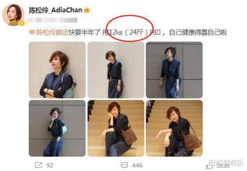The image size is (247, 171).
Task: Open the profile avatar of 陈松伶
Action: pos(14,15)
